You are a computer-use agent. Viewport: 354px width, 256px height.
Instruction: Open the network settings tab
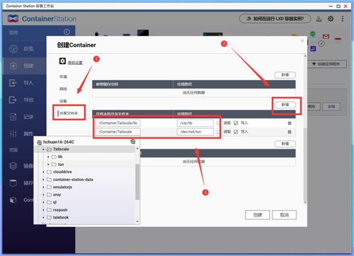click(x=63, y=89)
